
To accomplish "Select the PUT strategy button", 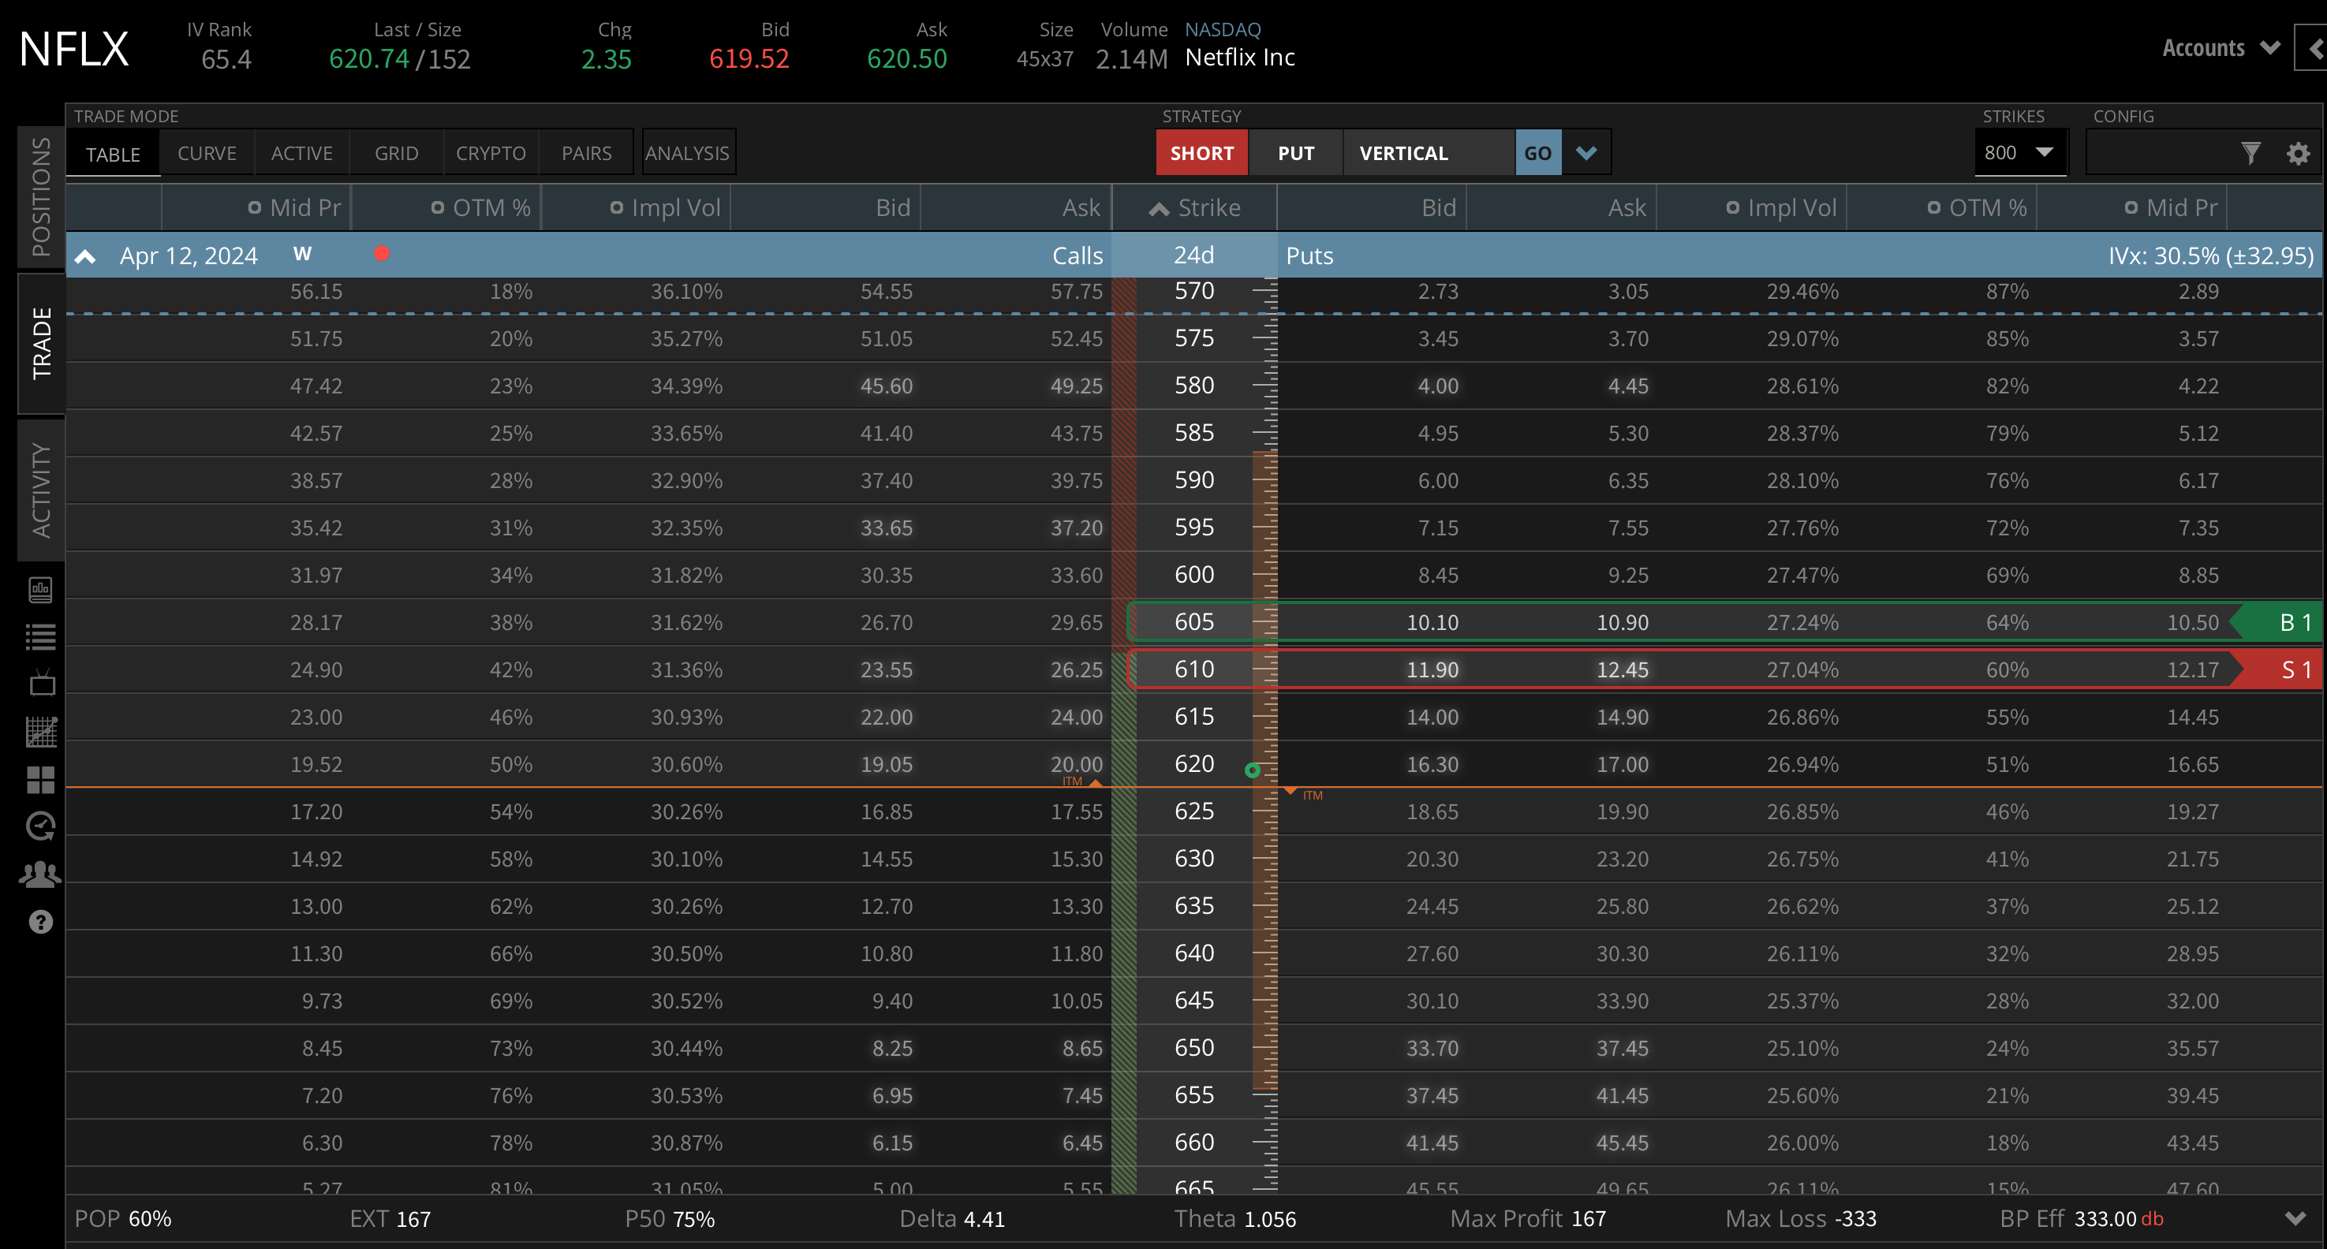I will coord(1296,153).
